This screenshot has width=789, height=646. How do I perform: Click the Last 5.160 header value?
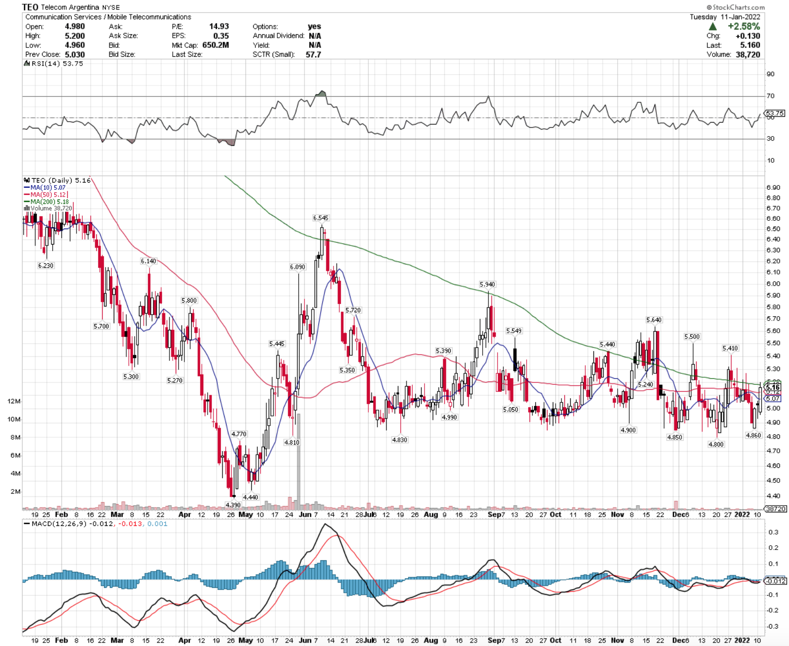[x=750, y=45]
